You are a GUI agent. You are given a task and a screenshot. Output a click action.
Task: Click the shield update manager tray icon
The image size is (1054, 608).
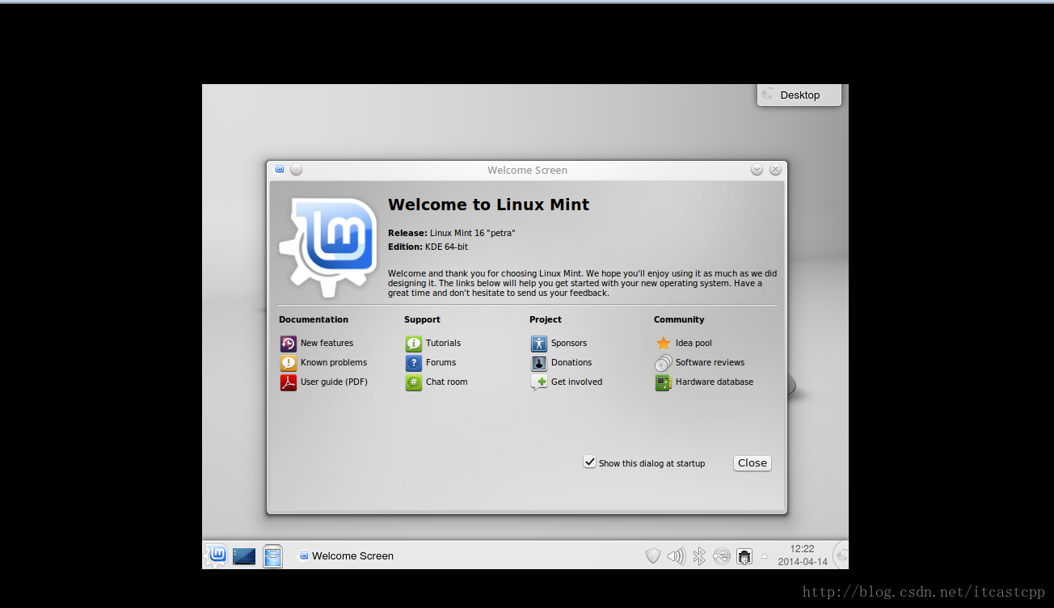[653, 555]
